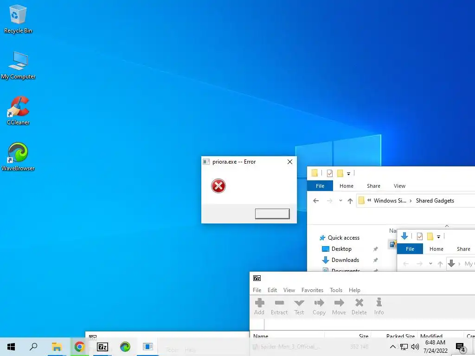Open taskbar Search
Viewport: 475px width, 356px height.
(33, 347)
